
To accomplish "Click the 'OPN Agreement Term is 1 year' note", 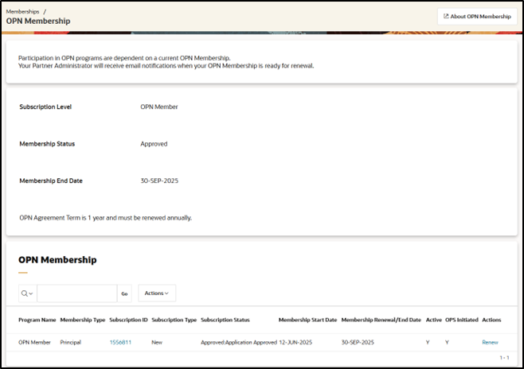I will coord(106,218).
